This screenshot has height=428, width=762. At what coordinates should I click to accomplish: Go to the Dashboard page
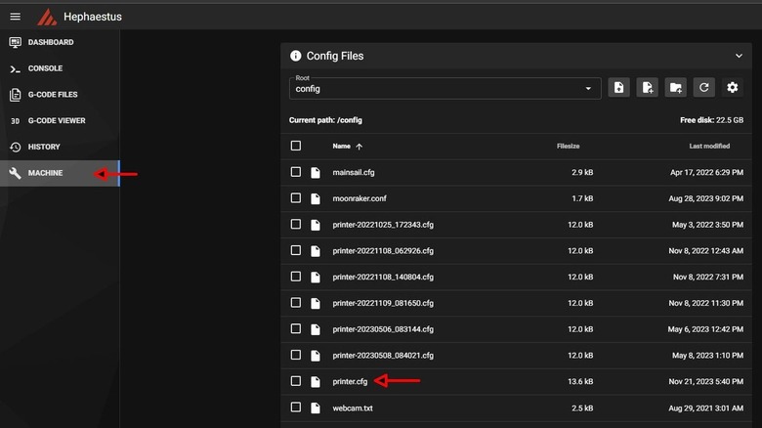point(51,43)
